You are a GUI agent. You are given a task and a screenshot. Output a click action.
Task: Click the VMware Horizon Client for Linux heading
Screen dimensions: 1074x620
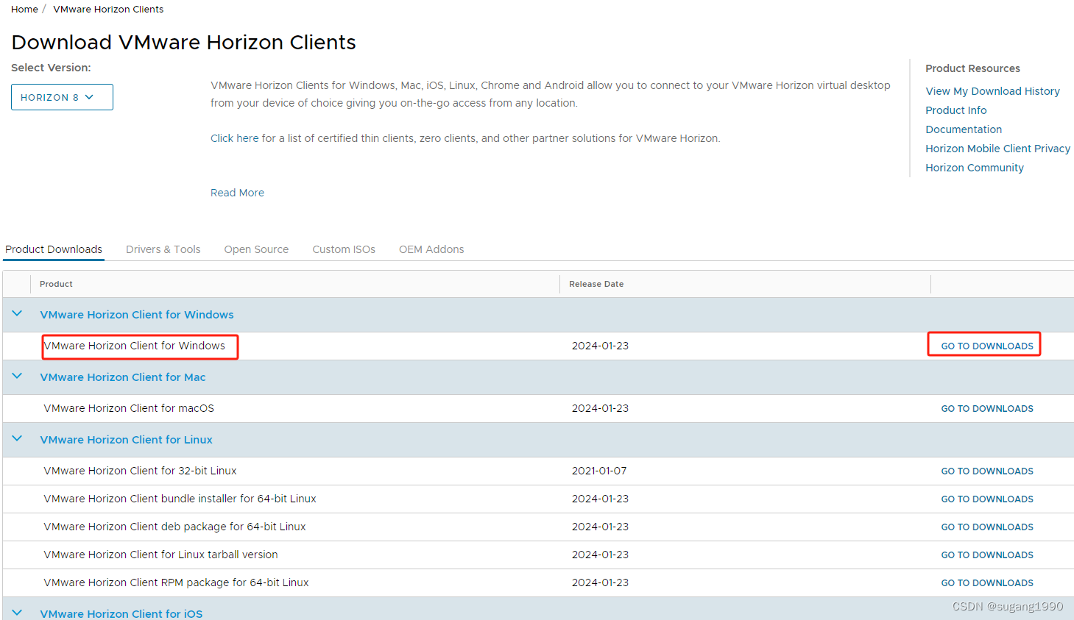point(126,440)
